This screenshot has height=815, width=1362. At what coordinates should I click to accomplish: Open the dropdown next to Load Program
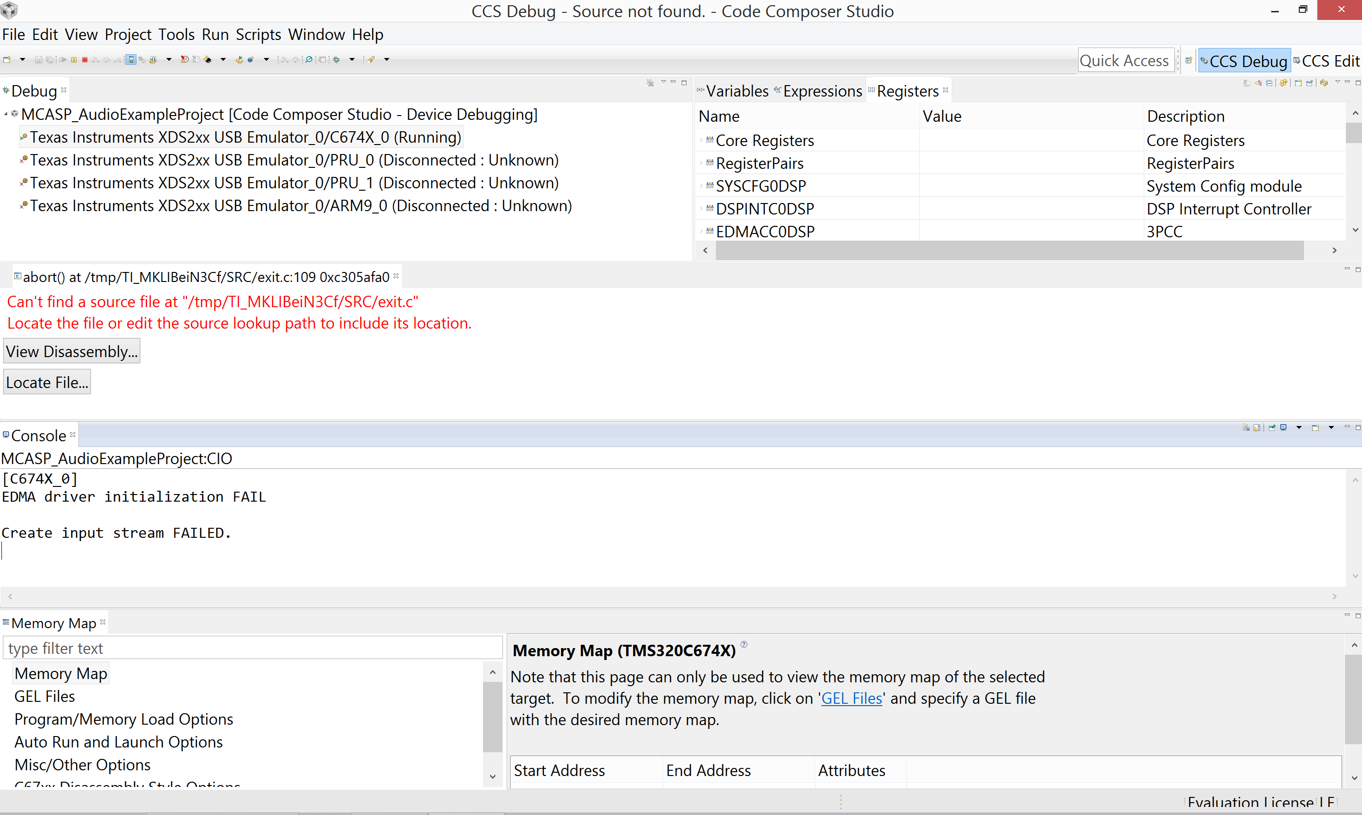click(x=169, y=60)
